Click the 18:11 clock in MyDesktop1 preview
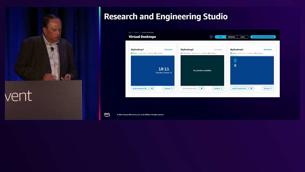305x172 pixels. click(x=164, y=69)
